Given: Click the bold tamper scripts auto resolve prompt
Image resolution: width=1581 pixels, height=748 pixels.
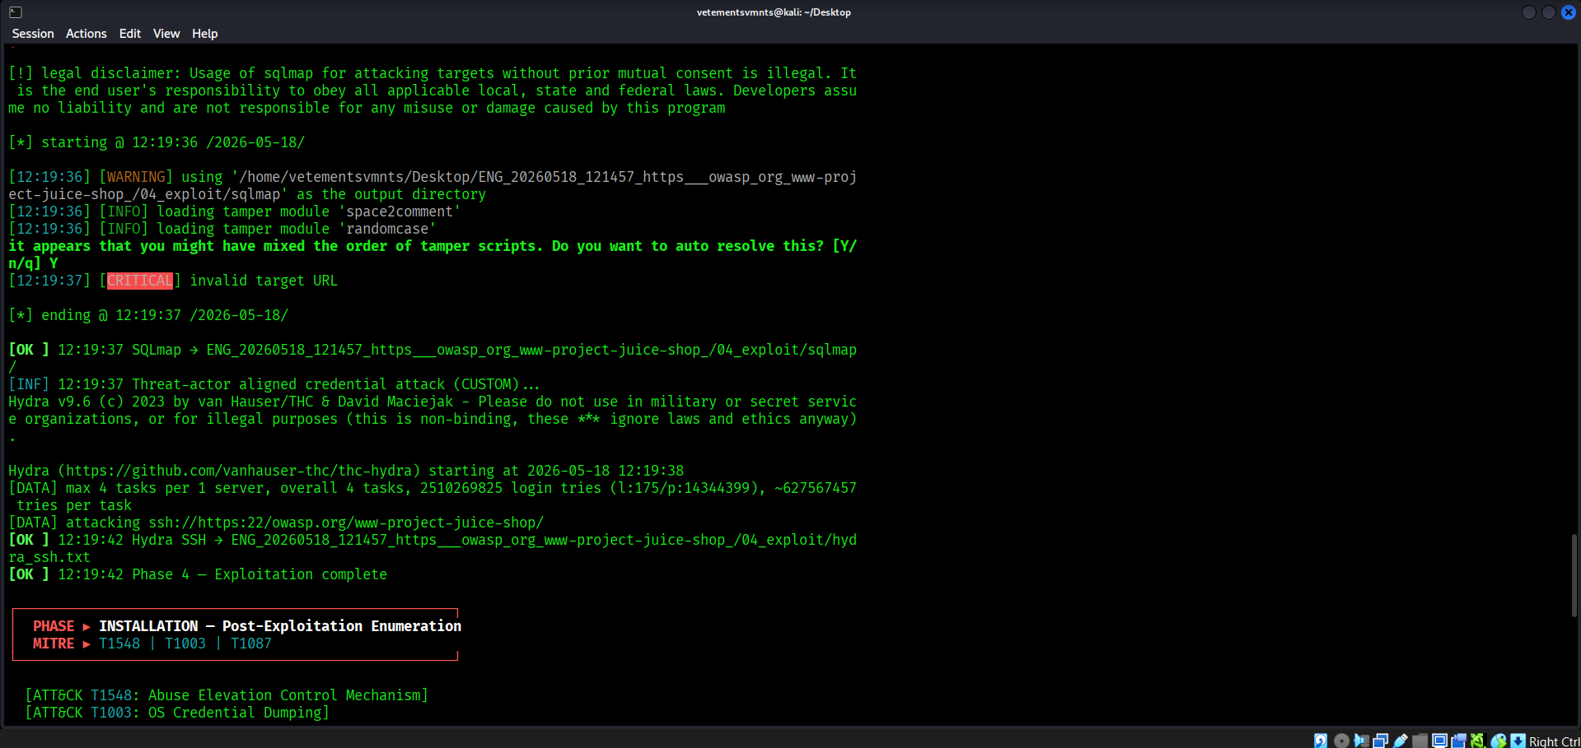Looking at the screenshot, I should pos(433,254).
